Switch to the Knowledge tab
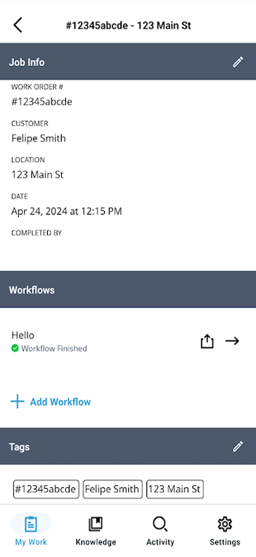The height and width of the screenshot is (557, 256). [96, 531]
